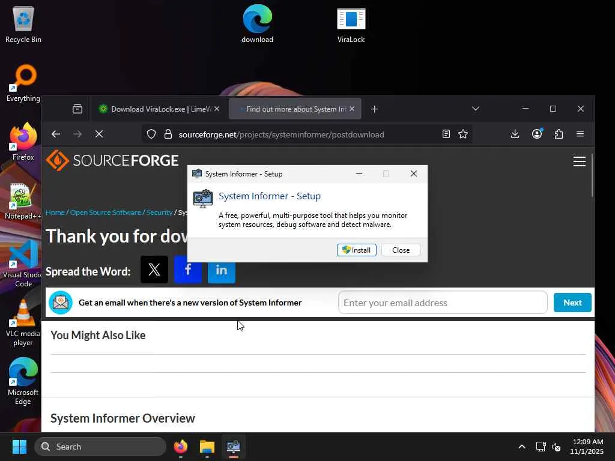
Task: Click the System Informer Overview heading
Action: point(123,418)
